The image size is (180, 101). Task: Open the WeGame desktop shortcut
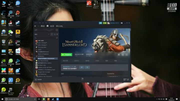11,42
